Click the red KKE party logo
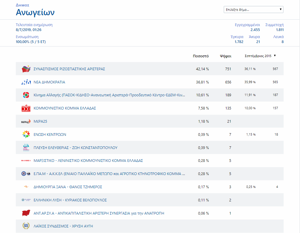This screenshot has width=300, height=233. (x=26, y=108)
